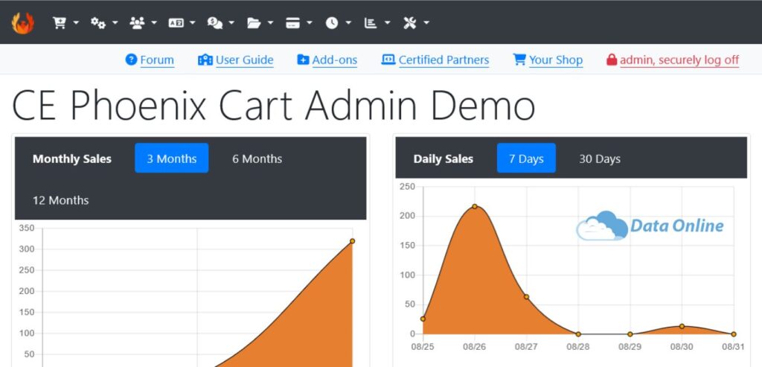Select the 3 Months tab
Image resolution: width=762 pixels, height=367 pixels.
pos(172,158)
